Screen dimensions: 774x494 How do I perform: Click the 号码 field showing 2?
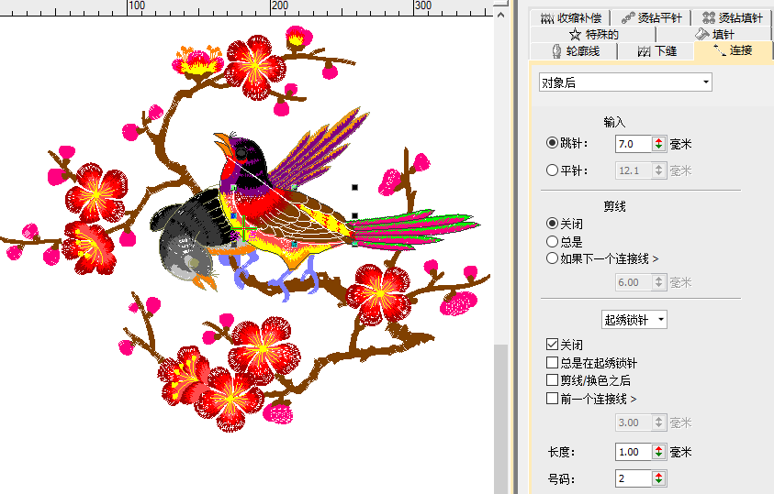pos(634,478)
